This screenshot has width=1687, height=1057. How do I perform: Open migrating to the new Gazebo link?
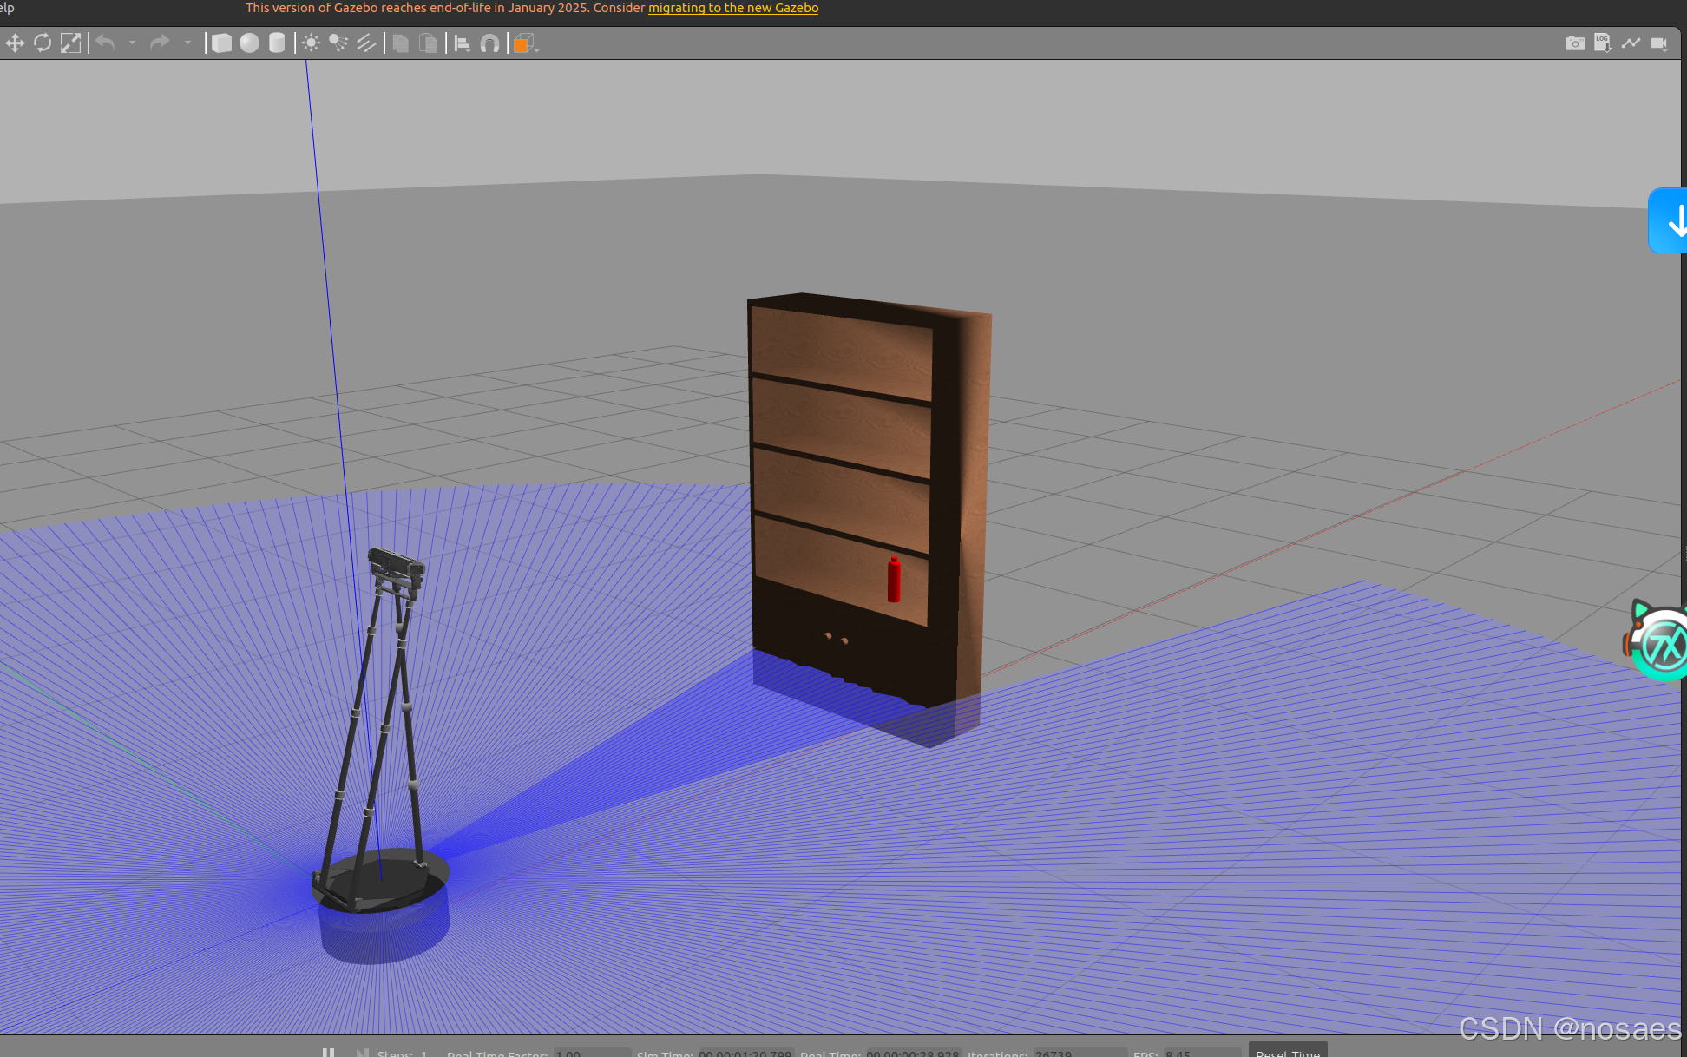[x=733, y=8]
